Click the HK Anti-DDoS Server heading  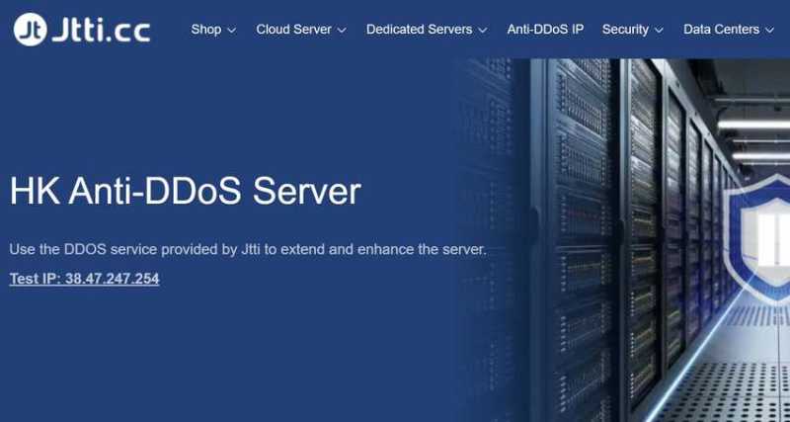pos(186,192)
